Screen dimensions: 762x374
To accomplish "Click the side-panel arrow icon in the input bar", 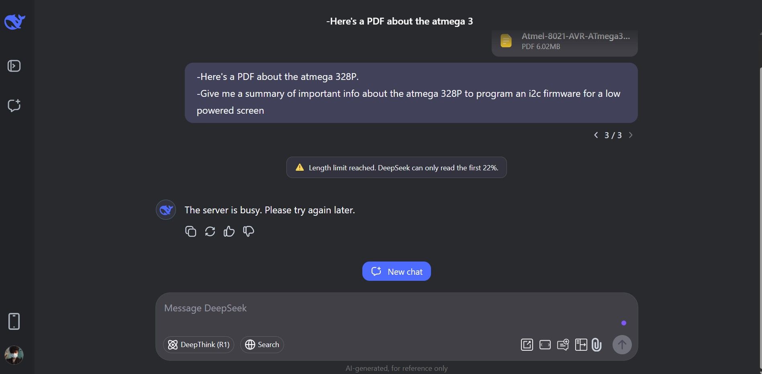I will tap(581, 345).
